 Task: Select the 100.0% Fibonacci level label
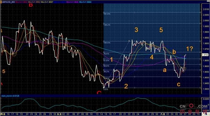tap(107, 43)
